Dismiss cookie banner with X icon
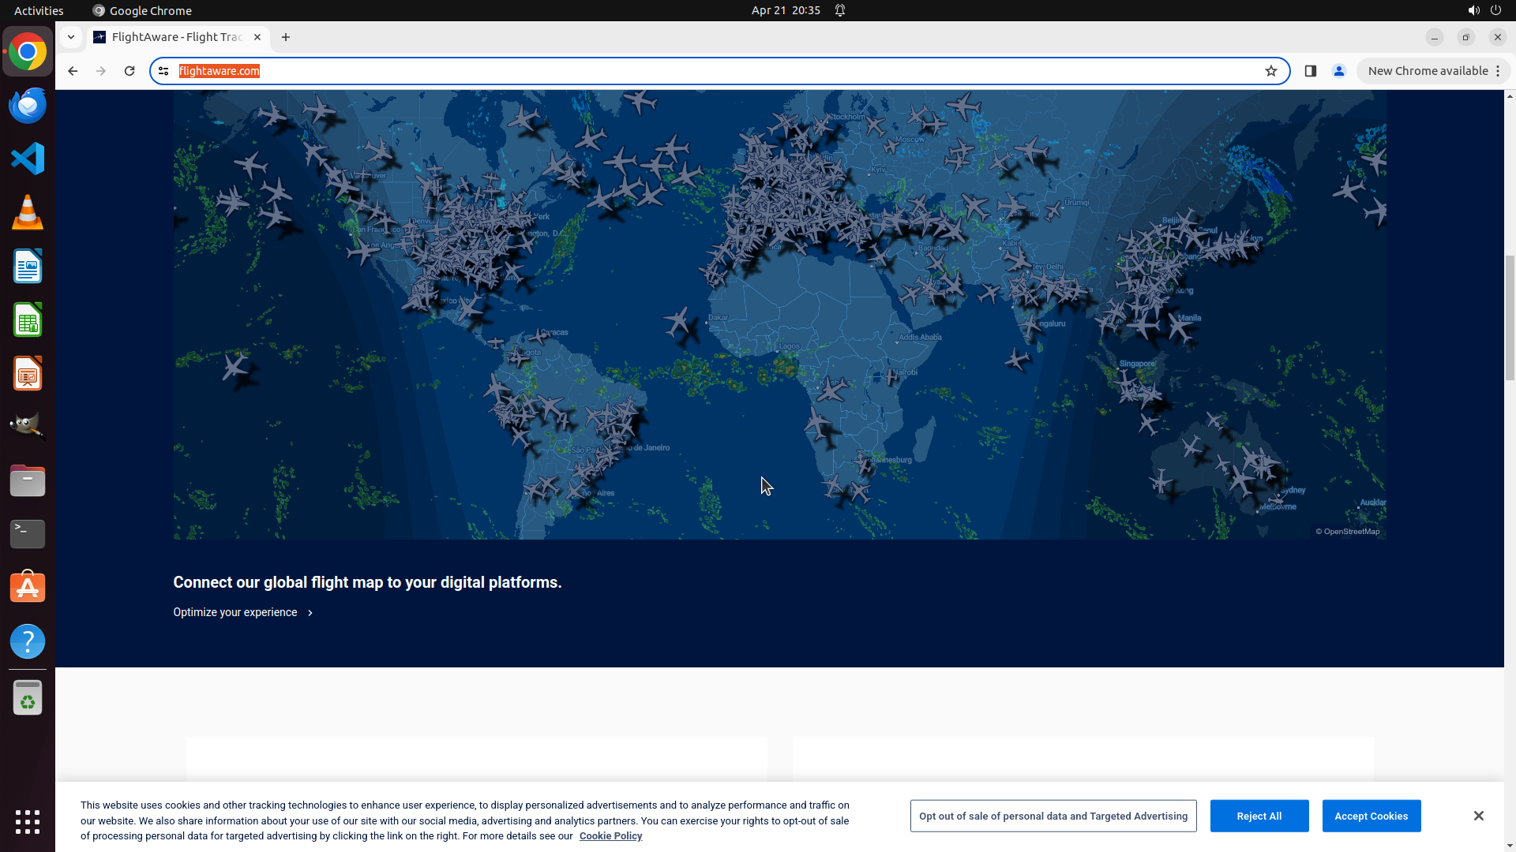The height and width of the screenshot is (852, 1516). (1478, 816)
